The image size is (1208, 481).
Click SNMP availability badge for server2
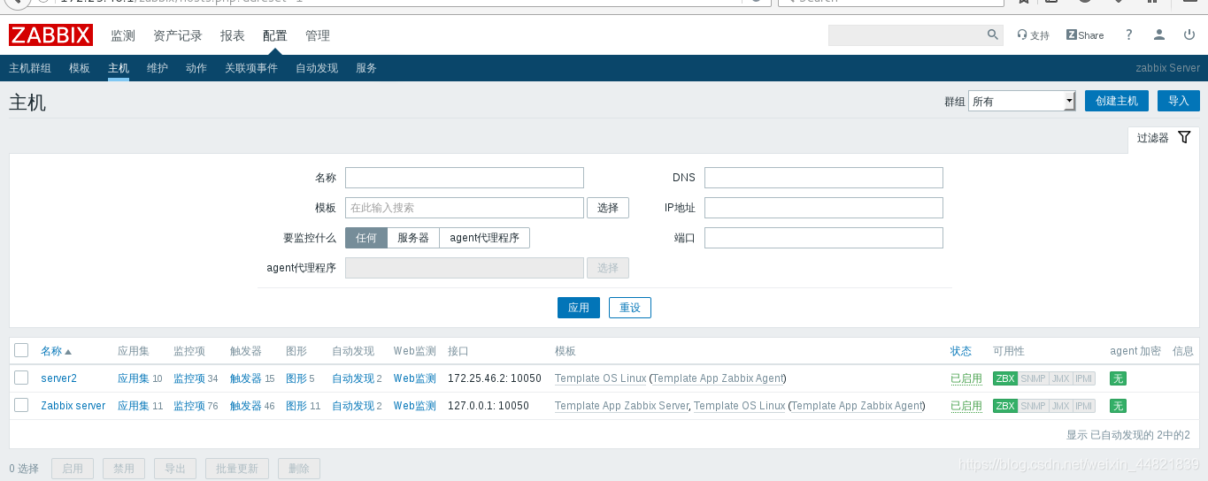[x=1033, y=378]
